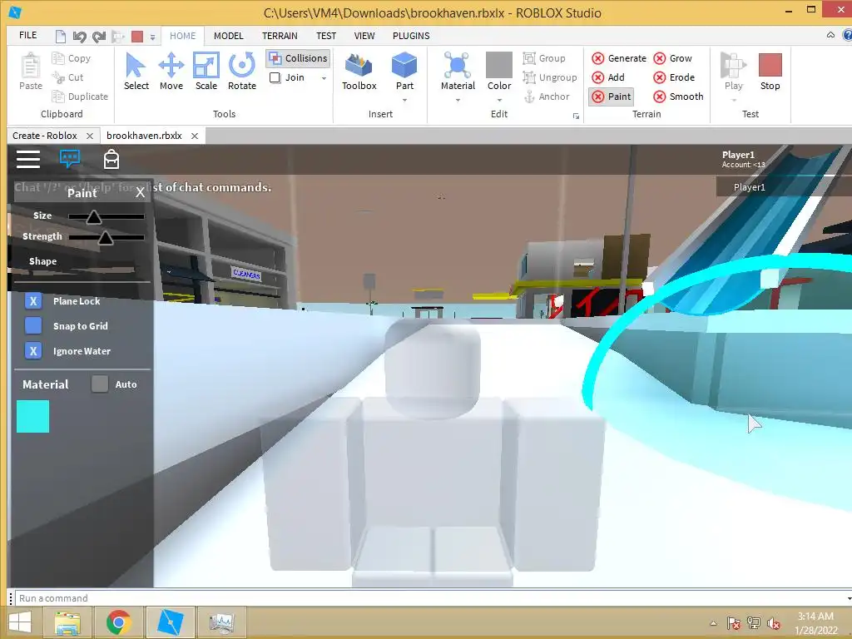Click the Ungroup button
The width and height of the screenshot is (852, 639).
tap(550, 77)
